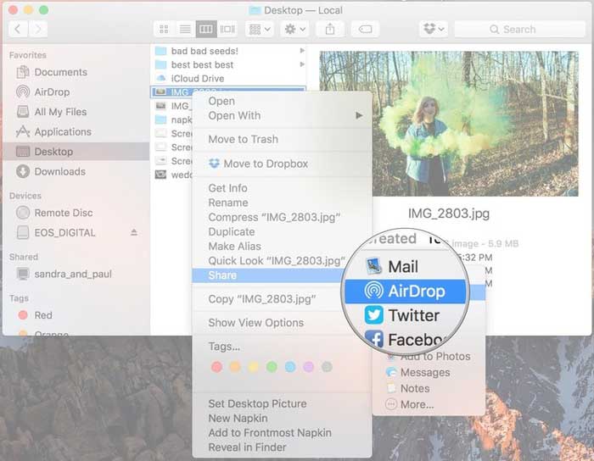Choose Rename from context menu
The height and width of the screenshot is (461, 594).
228,203
